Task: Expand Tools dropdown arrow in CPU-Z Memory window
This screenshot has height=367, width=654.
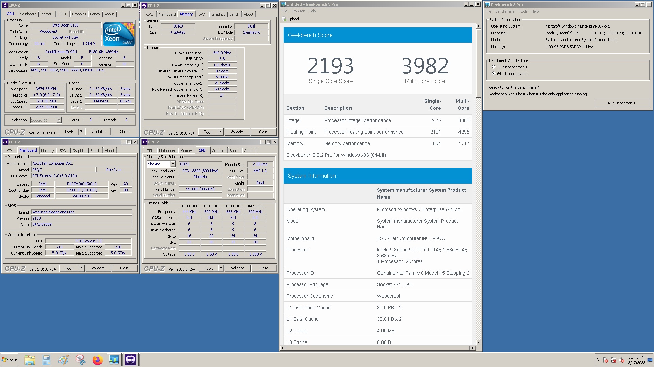Action: (220, 132)
